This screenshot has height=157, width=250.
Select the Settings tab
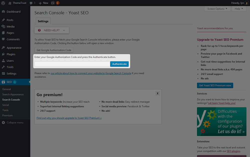click(43, 21)
